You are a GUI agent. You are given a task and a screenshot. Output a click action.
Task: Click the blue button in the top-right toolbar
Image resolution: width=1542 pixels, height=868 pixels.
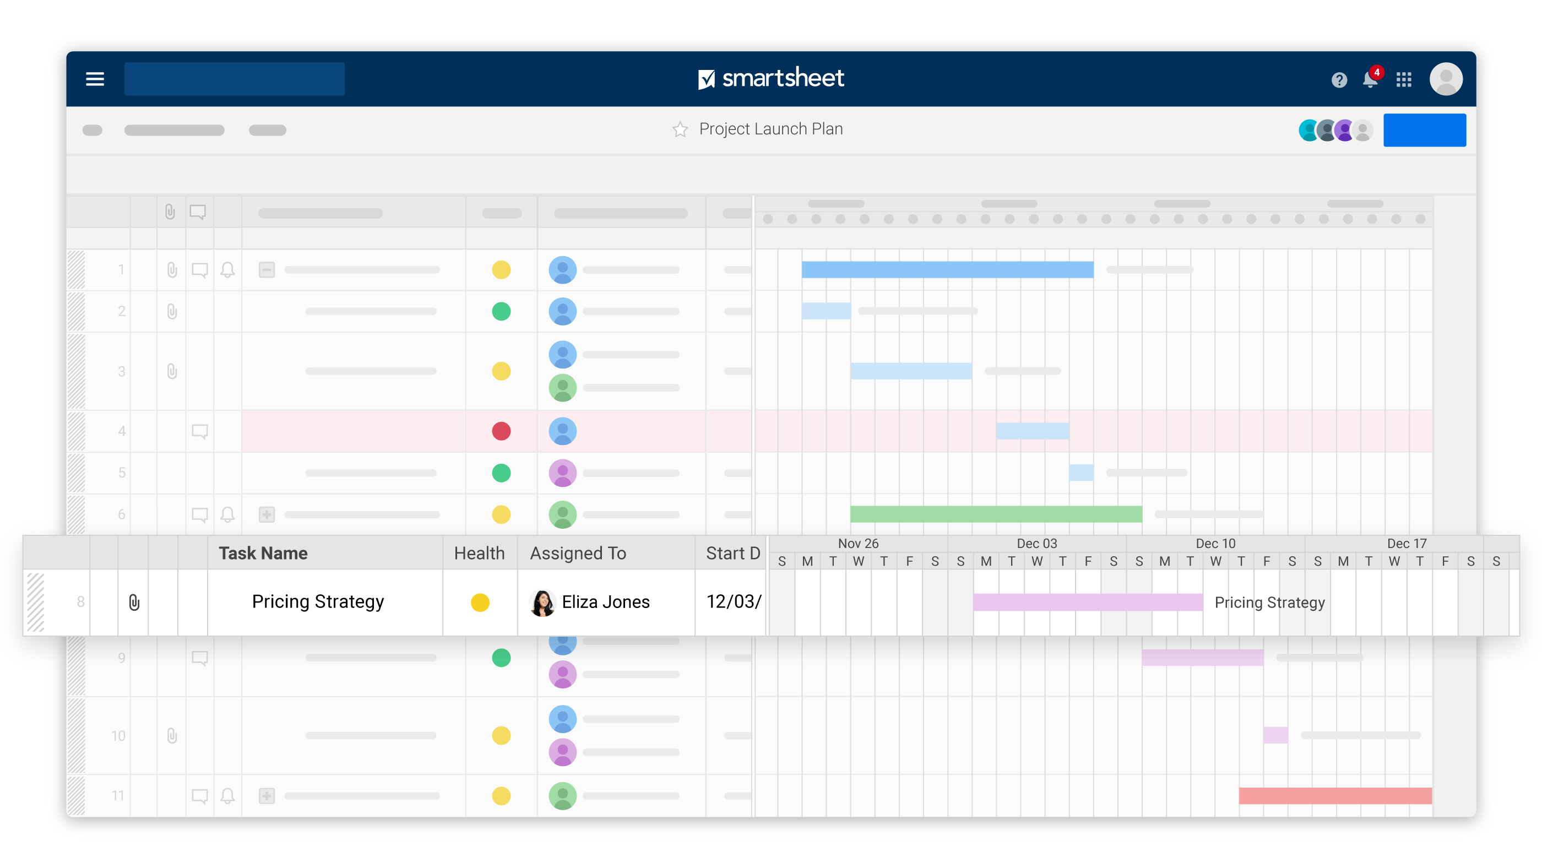tap(1424, 130)
